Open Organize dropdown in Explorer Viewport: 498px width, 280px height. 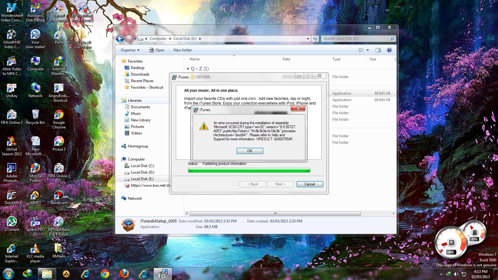[130, 50]
